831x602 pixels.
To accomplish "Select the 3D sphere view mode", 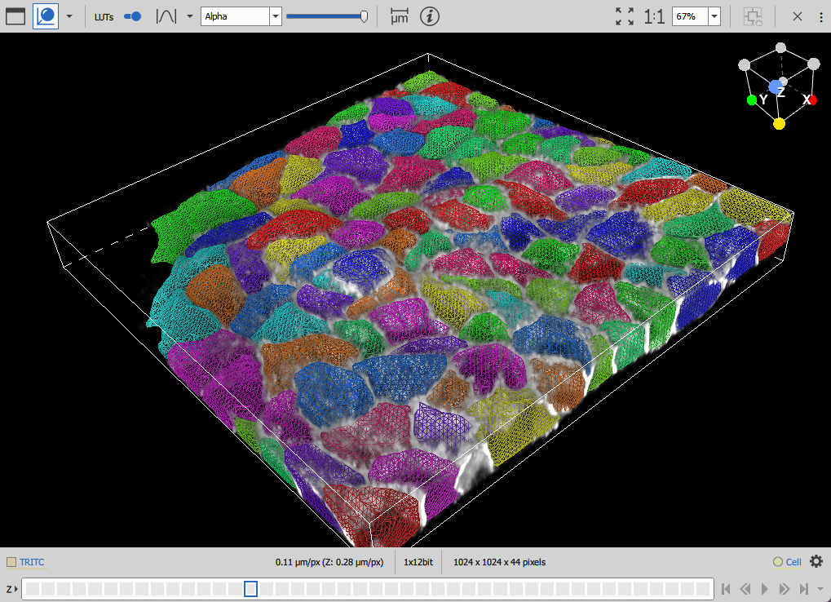I will click(x=45, y=15).
